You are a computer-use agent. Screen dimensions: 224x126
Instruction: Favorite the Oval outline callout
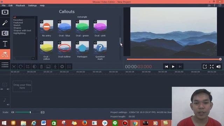pos(59,43)
